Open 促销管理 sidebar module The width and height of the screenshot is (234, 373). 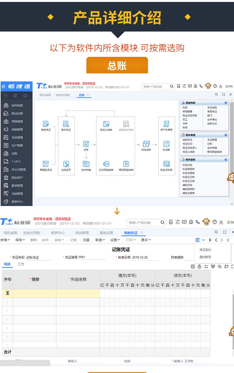(x=16, y=129)
